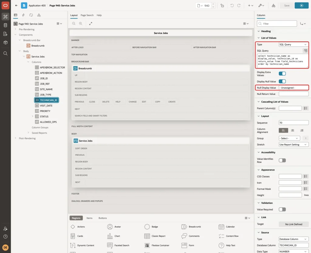Expand the layout pane to full screen
The height and width of the screenshot is (253, 311).
[91, 24]
